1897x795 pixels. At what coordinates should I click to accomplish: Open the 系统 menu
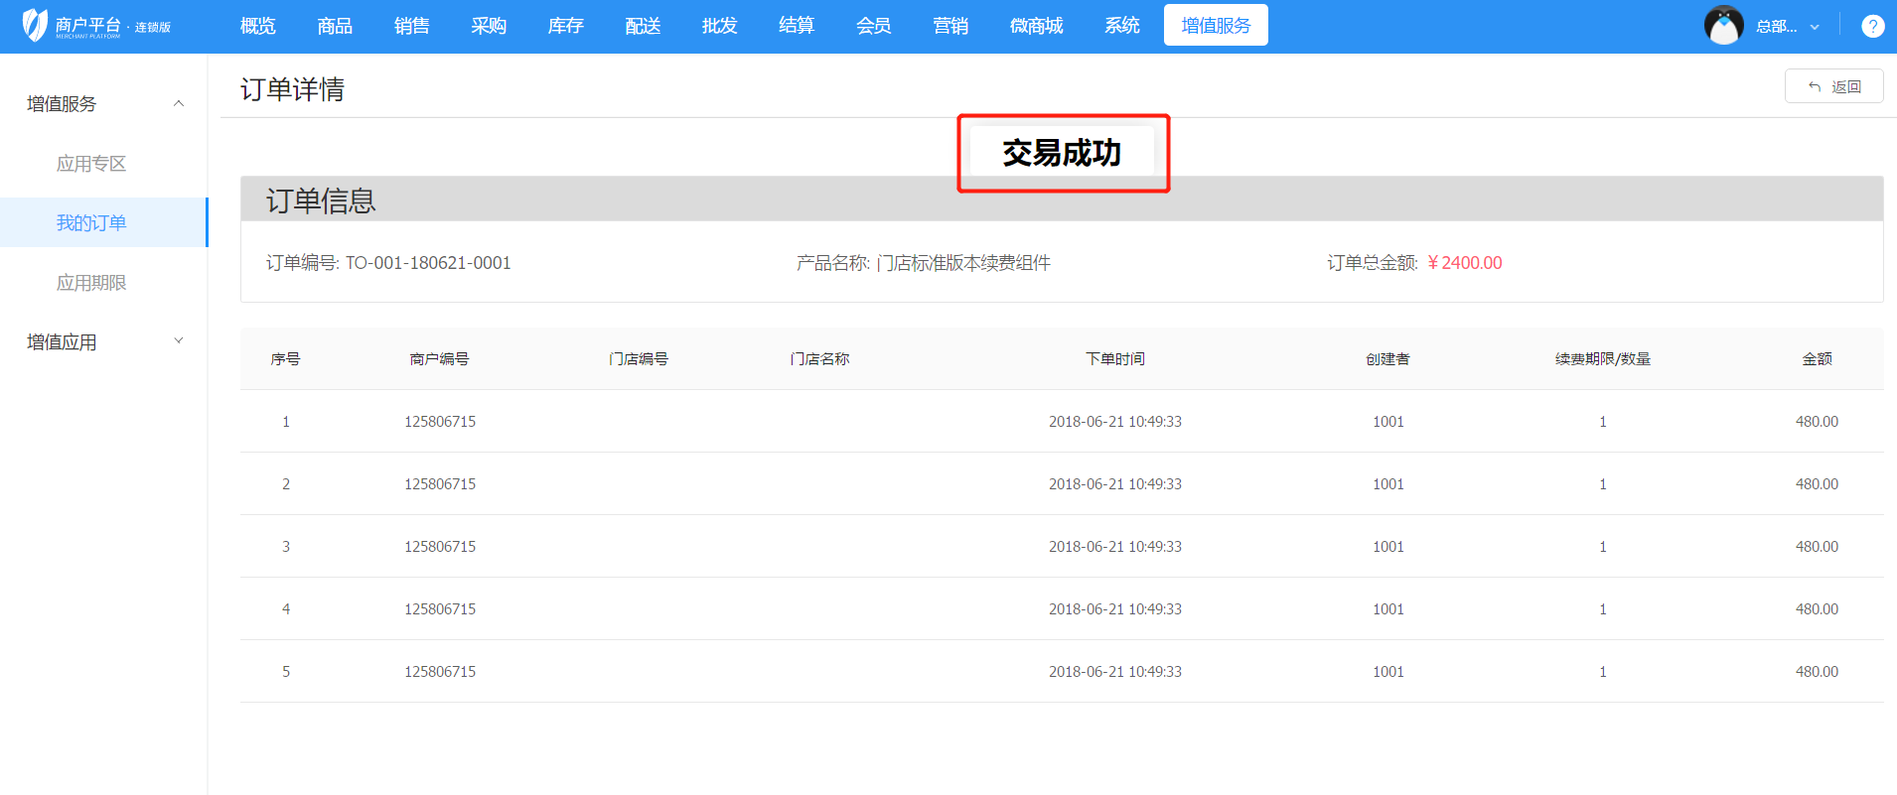(x=1121, y=26)
